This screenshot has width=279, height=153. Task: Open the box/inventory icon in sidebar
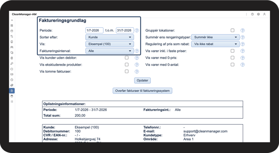tap(12, 96)
